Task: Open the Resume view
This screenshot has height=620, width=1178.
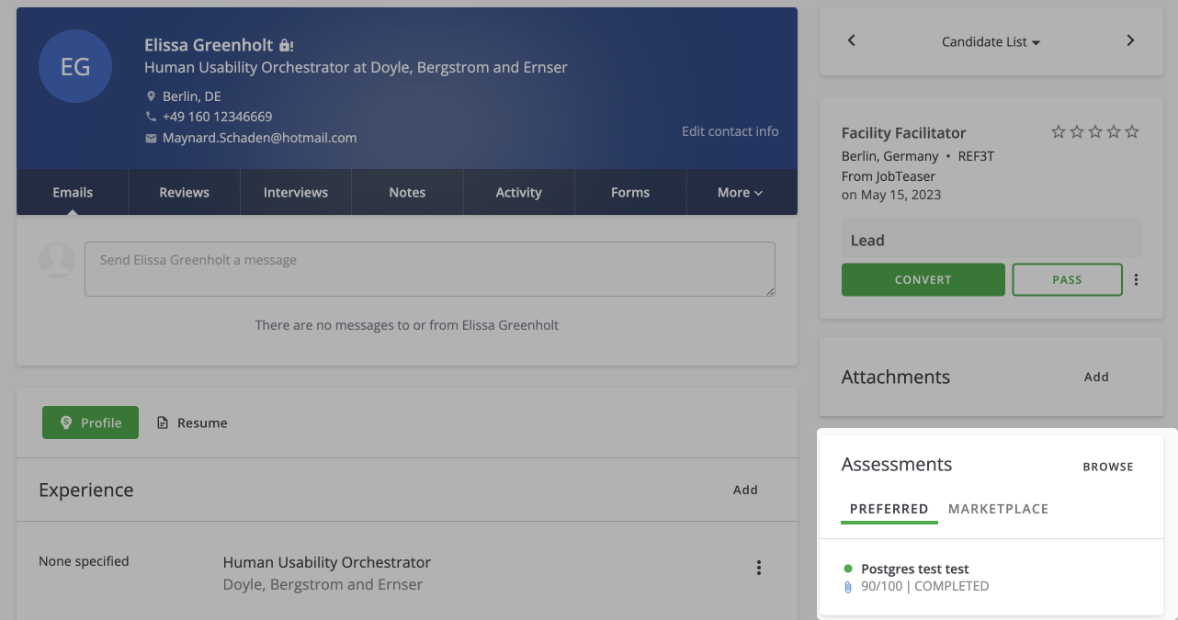Action: point(192,423)
